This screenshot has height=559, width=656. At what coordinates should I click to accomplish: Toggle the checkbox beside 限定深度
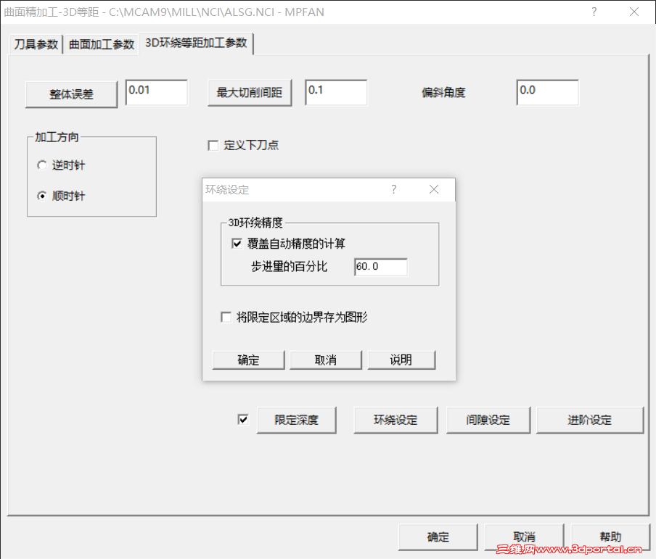point(242,419)
